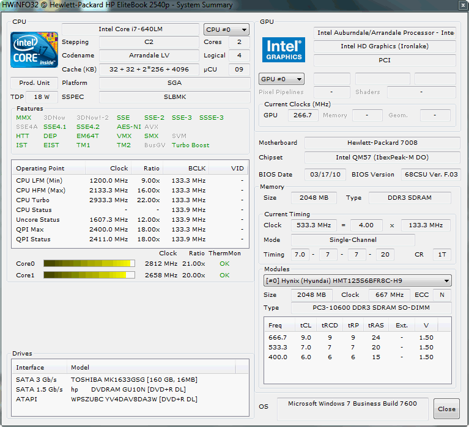Select the CPU Status row
Screen dimensions: 469x427
pos(130,210)
